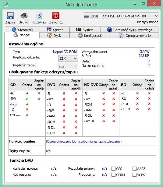The width and height of the screenshot is (163, 187).
Task: Click the Zakończ button label
Action: pyautogui.click(x=56, y=22)
